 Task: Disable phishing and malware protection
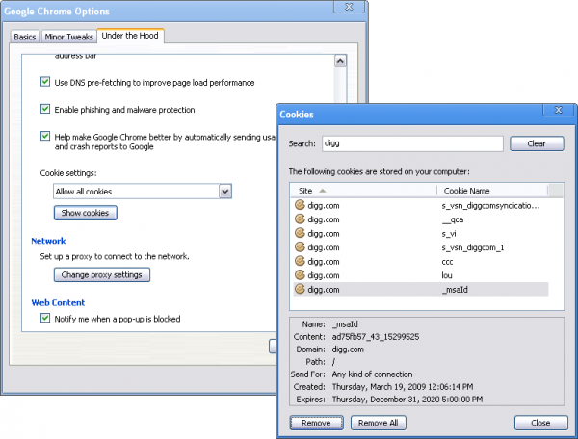pos(45,110)
